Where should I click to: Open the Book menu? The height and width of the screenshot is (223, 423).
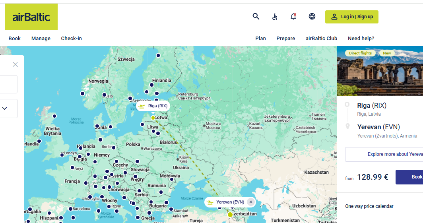pos(15,38)
